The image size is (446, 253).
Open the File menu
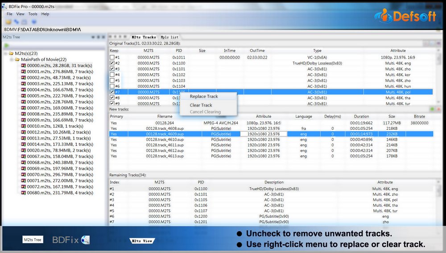pos(9,14)
